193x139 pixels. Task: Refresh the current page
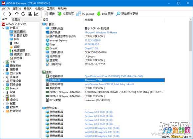coord(23,14)
